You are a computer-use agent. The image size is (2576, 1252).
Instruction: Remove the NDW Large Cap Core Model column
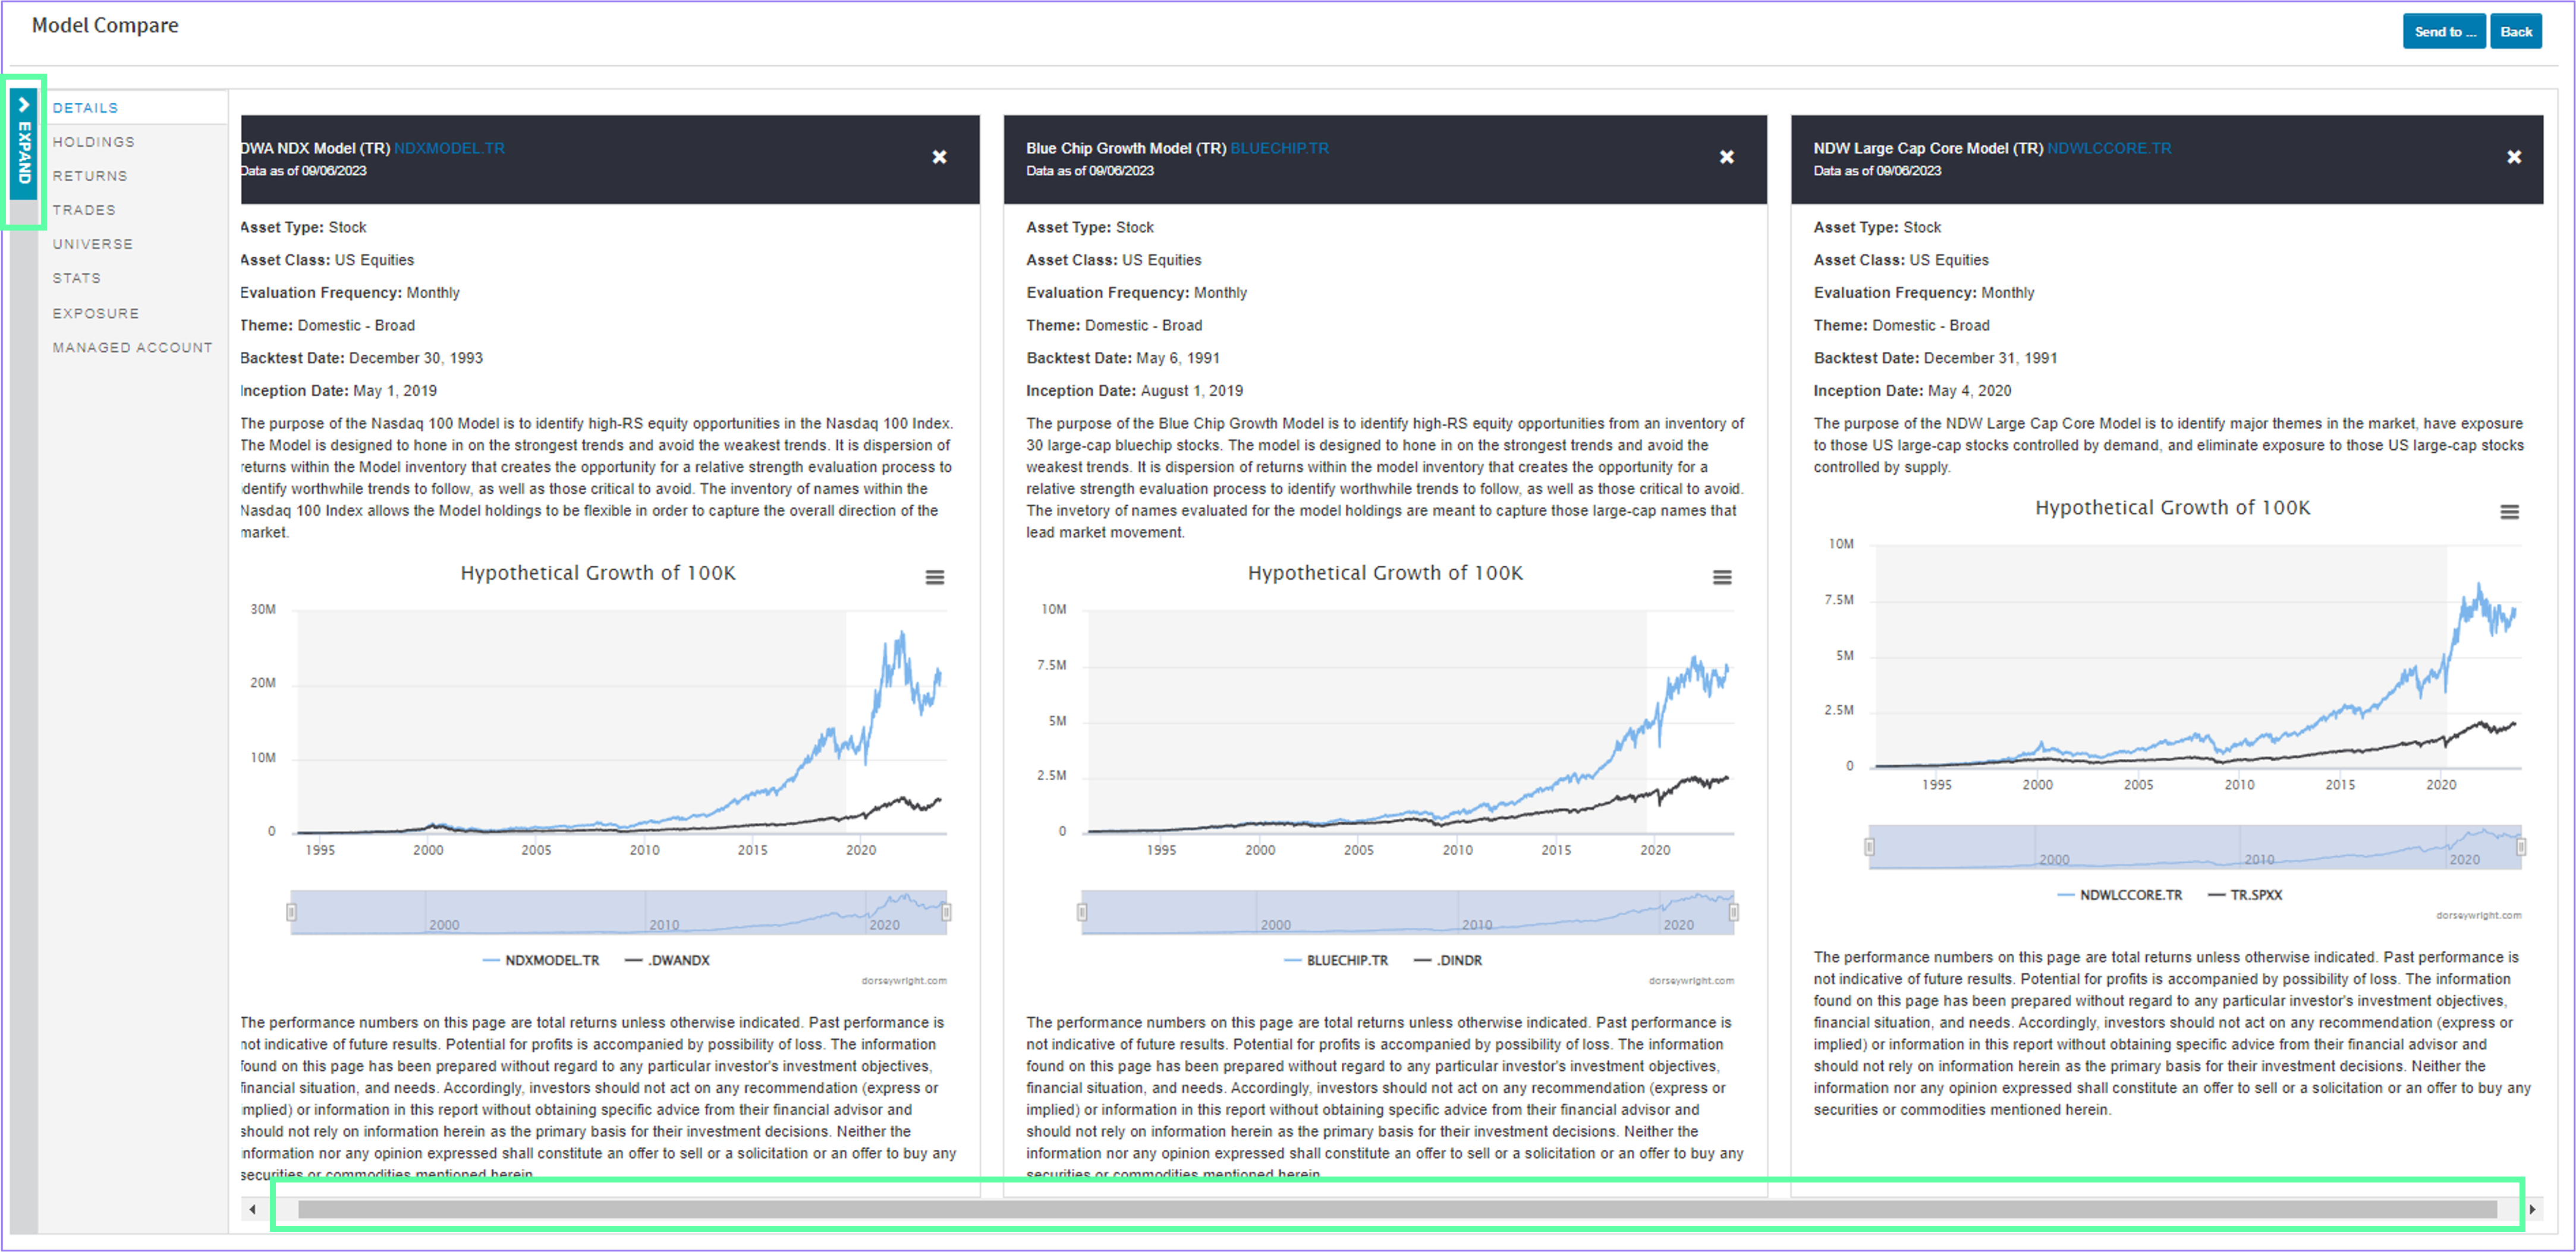click(2513, 157)
